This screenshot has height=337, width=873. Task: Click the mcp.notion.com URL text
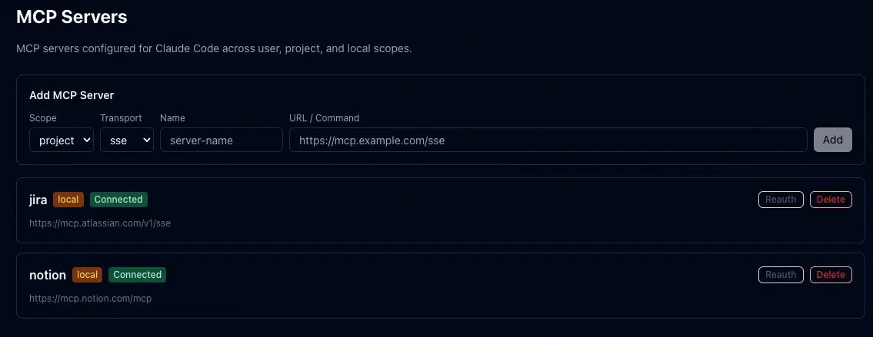click(x=90, y=299)
